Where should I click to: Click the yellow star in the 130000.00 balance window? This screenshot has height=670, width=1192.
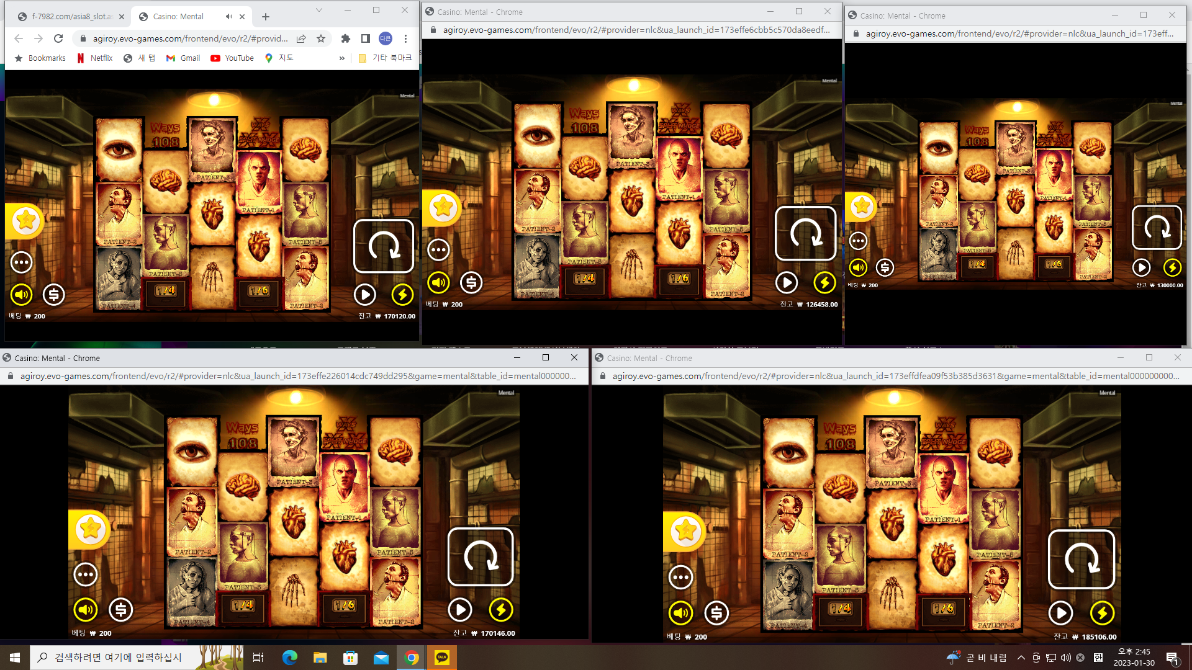tap(862, 206)
